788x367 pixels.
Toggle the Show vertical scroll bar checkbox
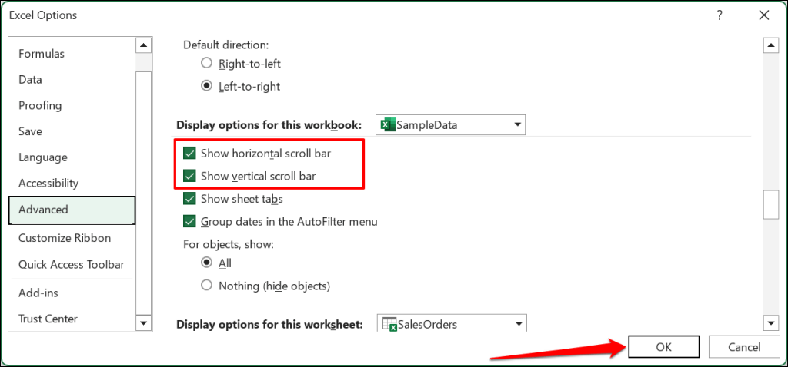pos(189,177)
